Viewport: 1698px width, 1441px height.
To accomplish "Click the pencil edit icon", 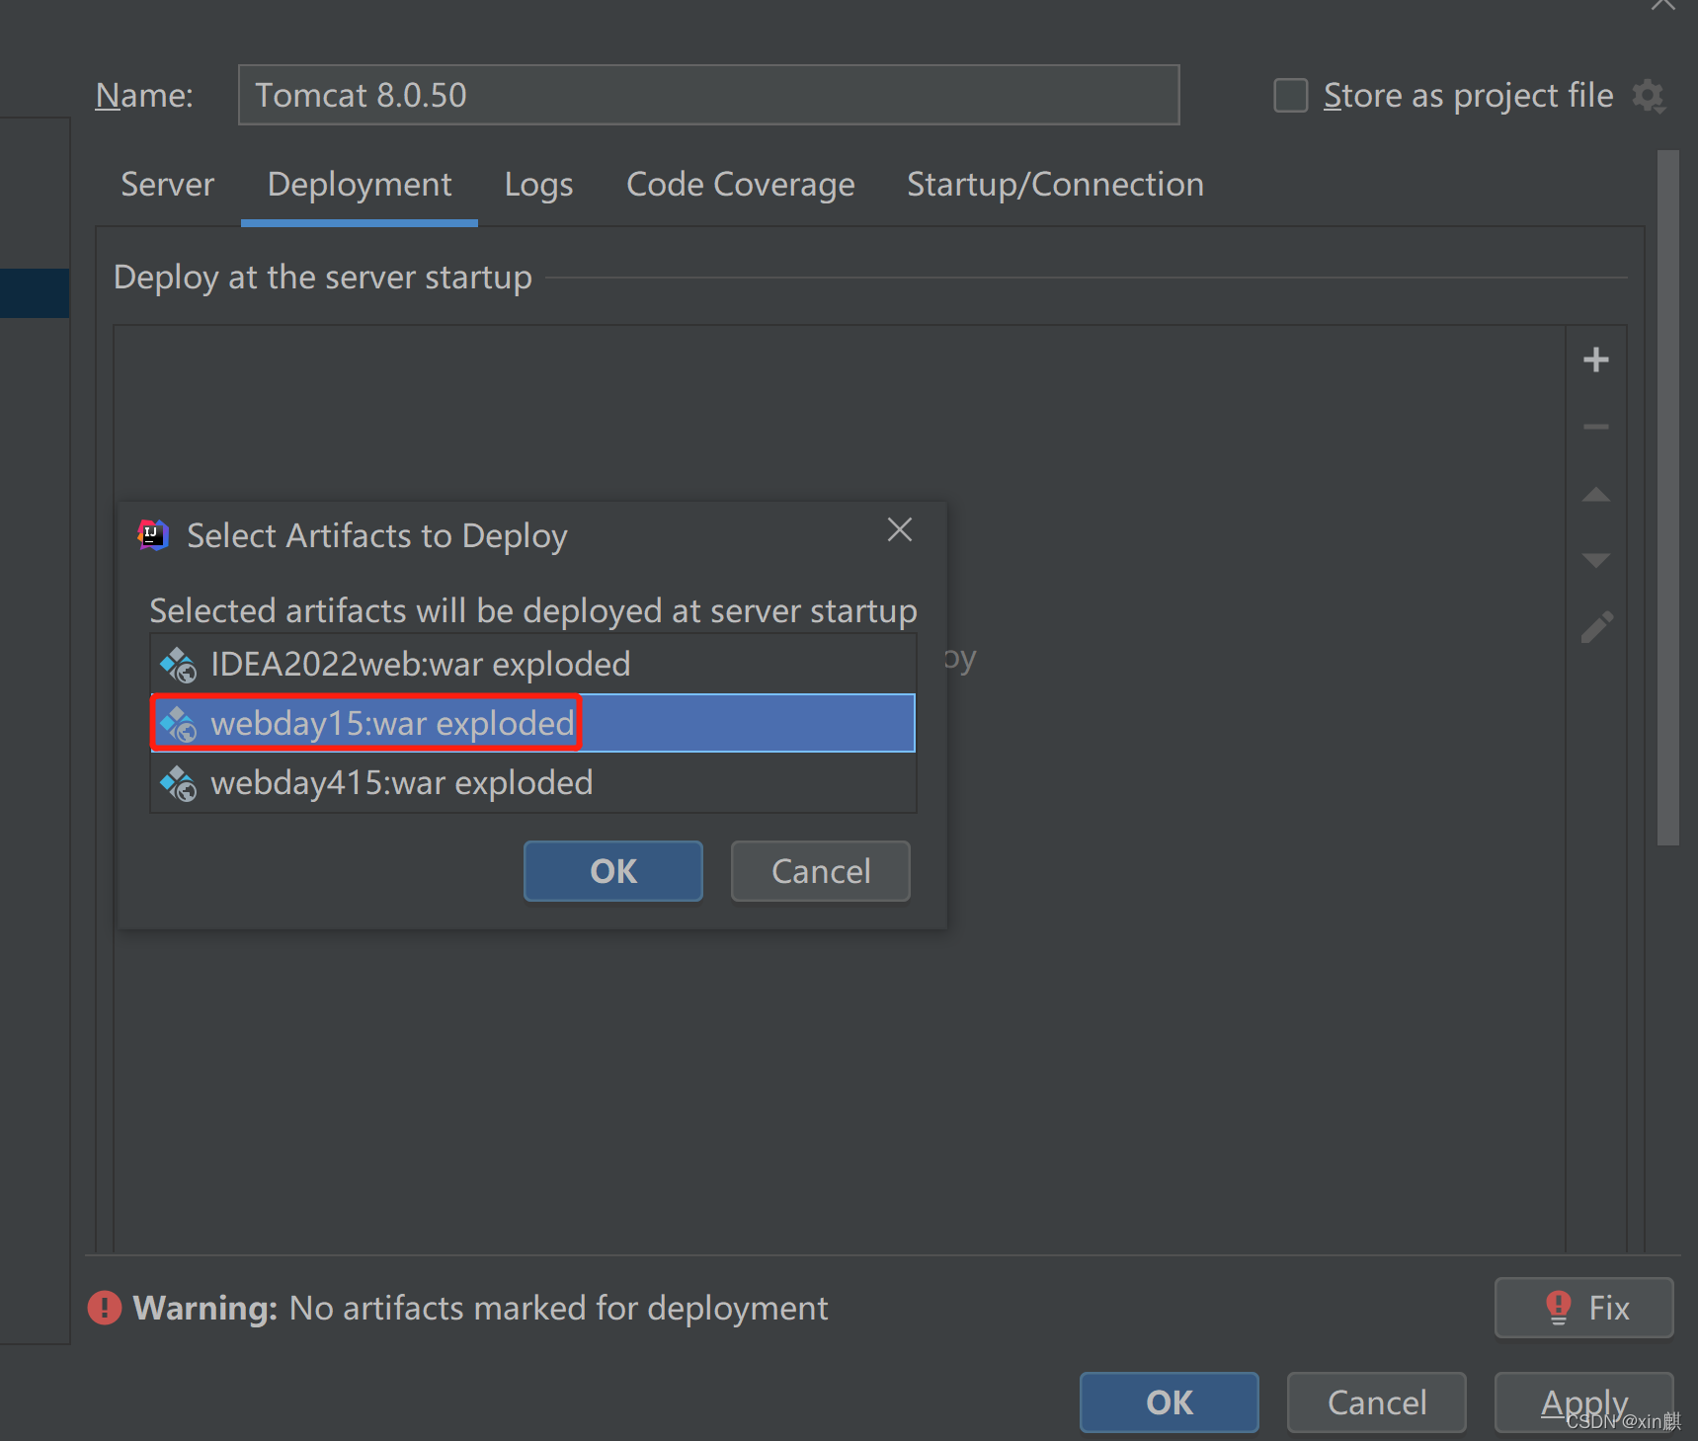I will [x=1596, y=627].
